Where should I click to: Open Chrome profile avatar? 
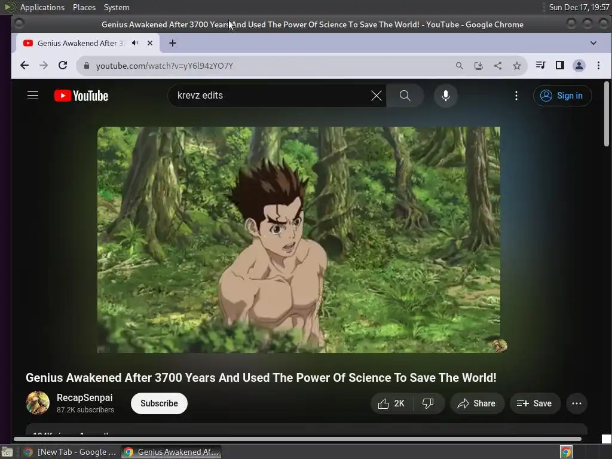tap(579, 66)
